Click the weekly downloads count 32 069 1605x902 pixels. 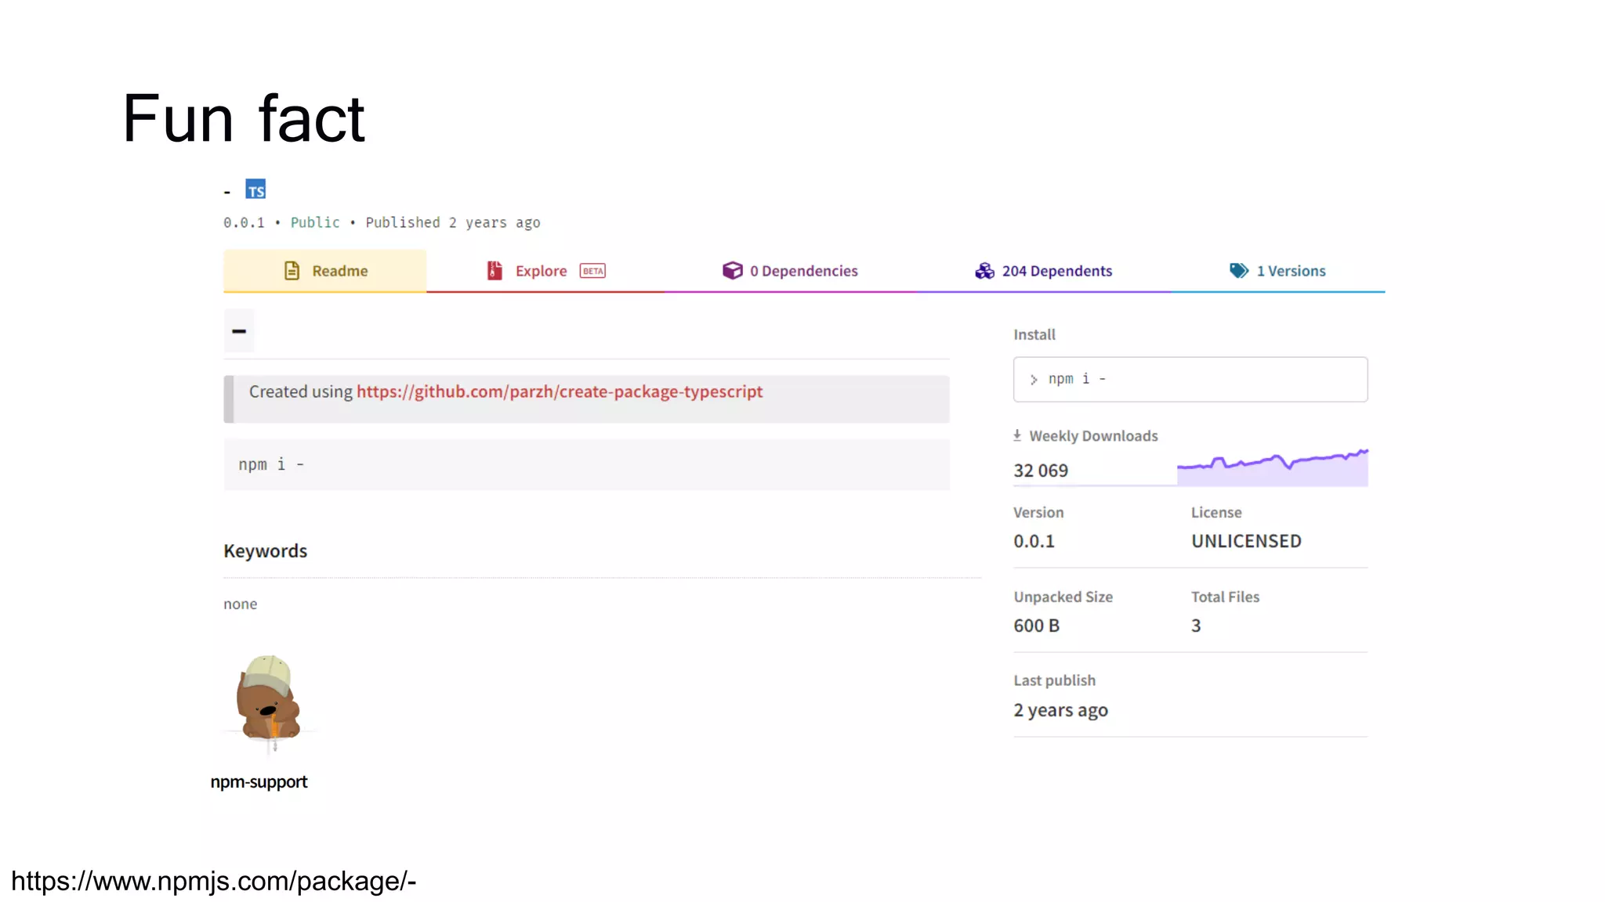coord(1041,471)
